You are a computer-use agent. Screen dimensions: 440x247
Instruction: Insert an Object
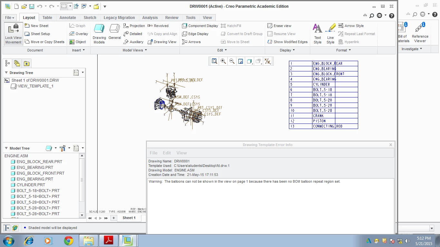point(78,42)
